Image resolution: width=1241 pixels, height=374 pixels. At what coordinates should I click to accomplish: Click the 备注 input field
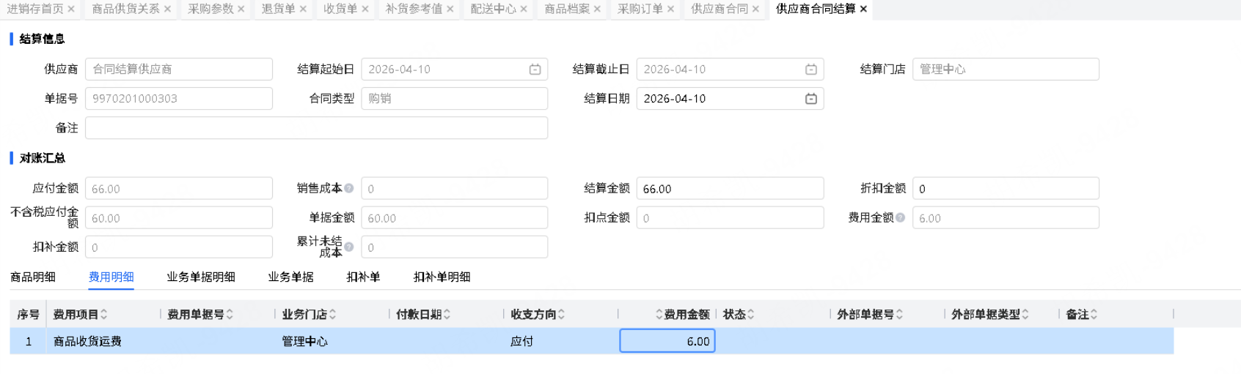pyautogui.click(x=316, y=128)
